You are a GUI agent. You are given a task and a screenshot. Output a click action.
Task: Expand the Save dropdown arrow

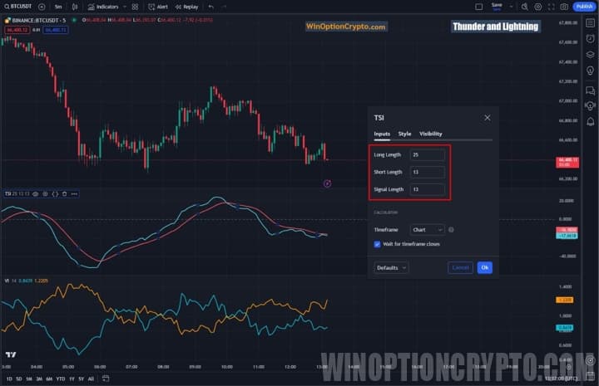click(512, 6)
